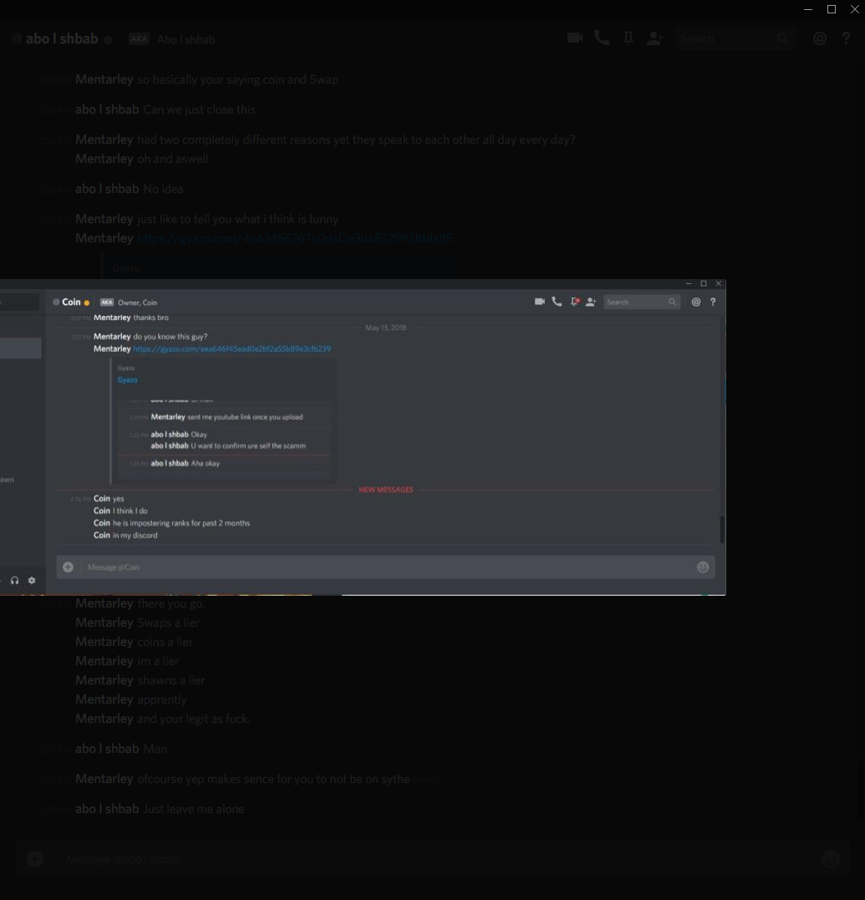This screenshot has width=865, height=900.
Task: Click the 'No idea' message
Action: click(163, 189)
